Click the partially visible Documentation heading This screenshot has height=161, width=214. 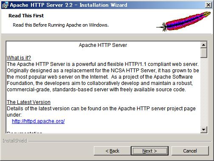[x=25, y=132]
